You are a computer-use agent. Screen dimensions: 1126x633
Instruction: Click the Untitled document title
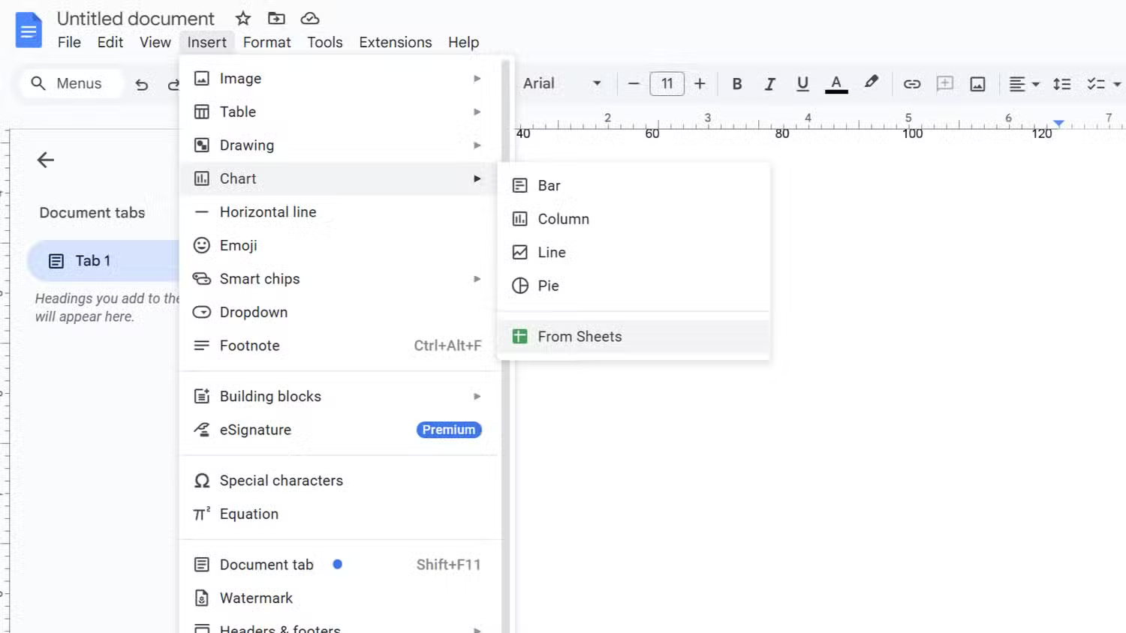(136, 18)
